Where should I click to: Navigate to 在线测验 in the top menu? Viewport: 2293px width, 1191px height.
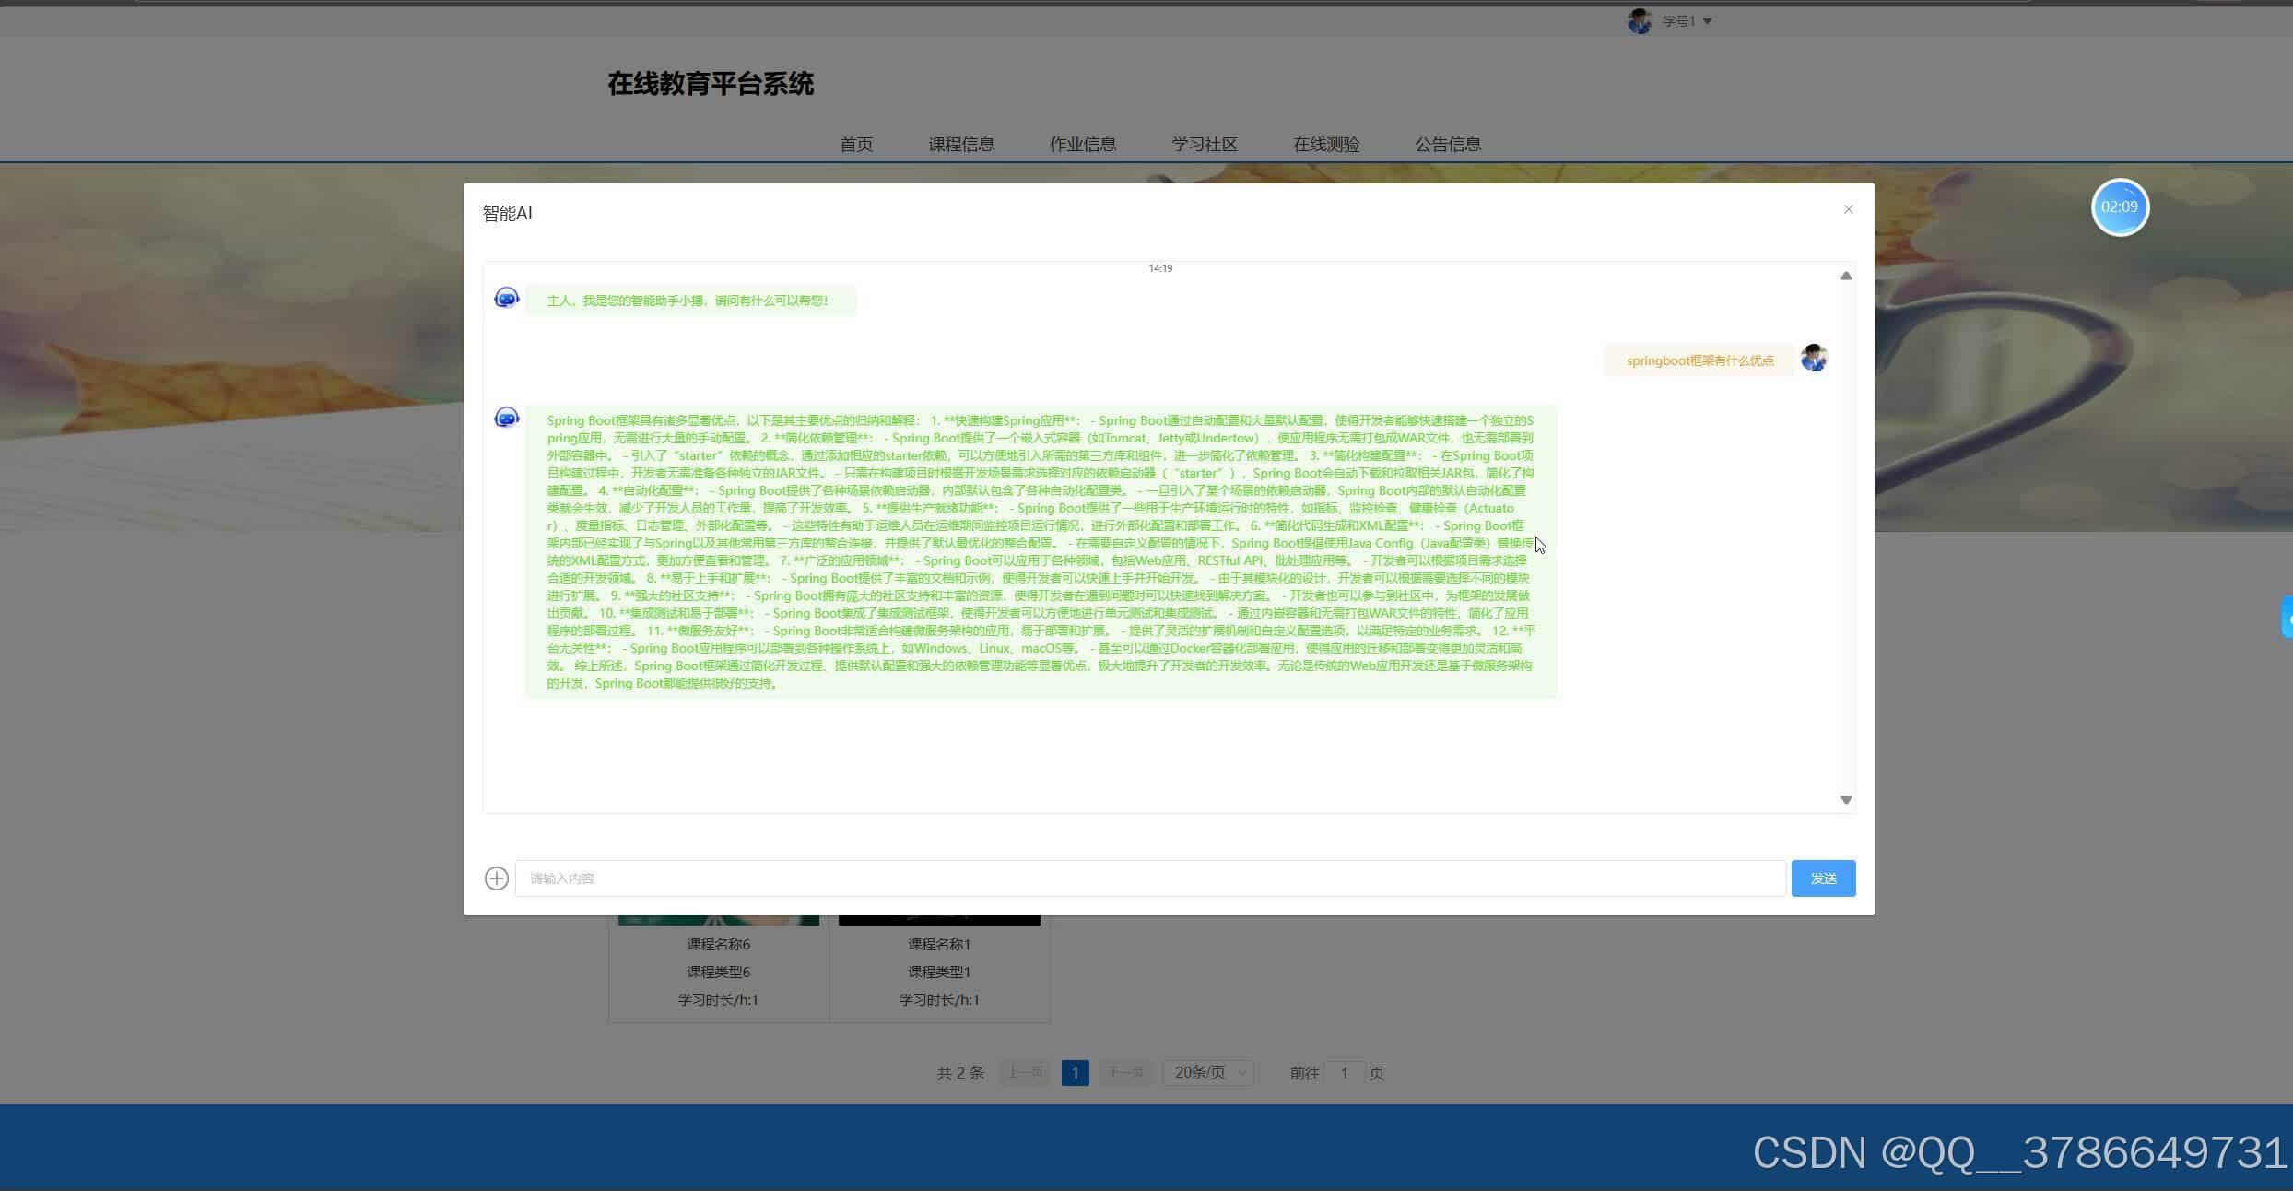coord(1327,144)
